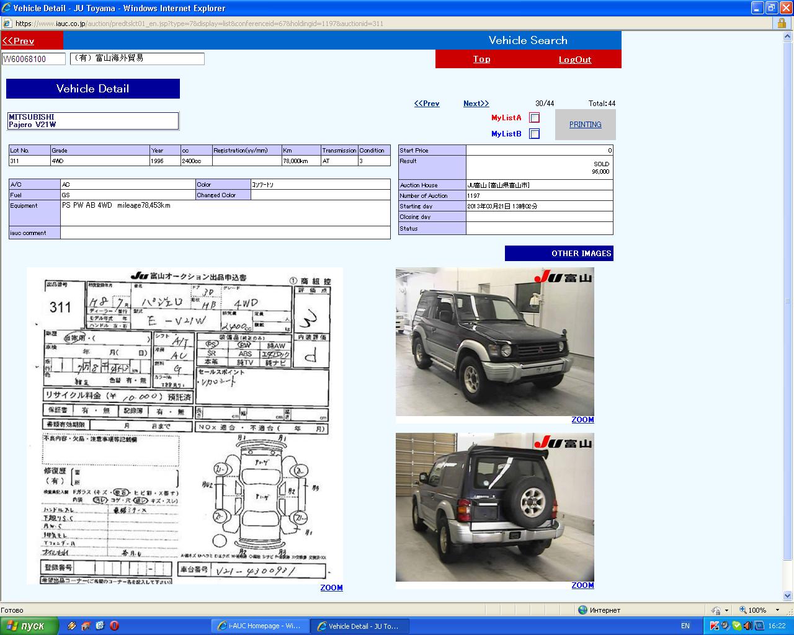The width and height of the screenshot is (794, 635).
Task: Click the Готово status bar text
Action: (12, 610)
